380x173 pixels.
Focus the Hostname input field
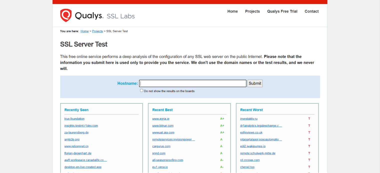point(193,83)
